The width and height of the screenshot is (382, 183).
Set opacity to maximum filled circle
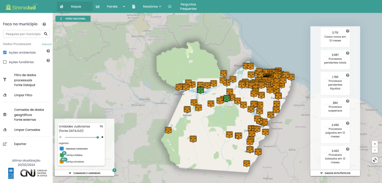pos(102,137)
